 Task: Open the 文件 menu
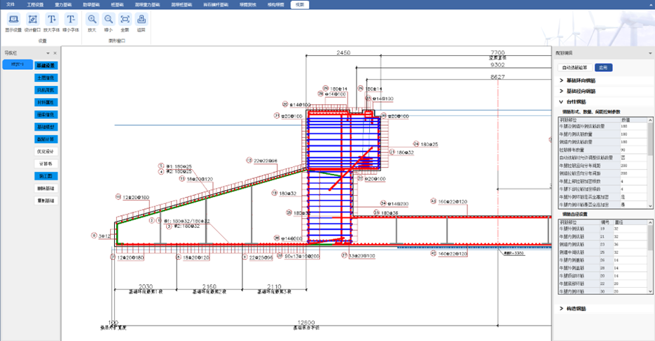[11, 4]
